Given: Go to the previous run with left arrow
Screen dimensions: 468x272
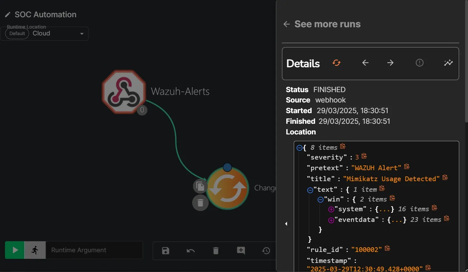Looking at the screenshot, I should point(365,63).
